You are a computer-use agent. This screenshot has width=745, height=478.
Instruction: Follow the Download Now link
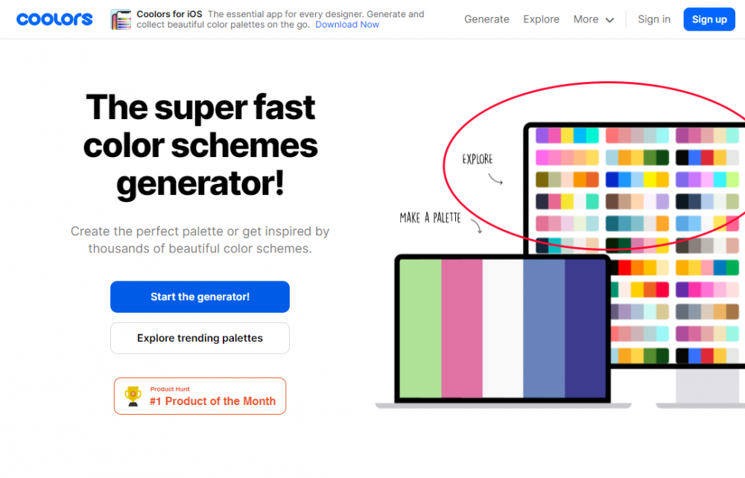click(346, 25)
